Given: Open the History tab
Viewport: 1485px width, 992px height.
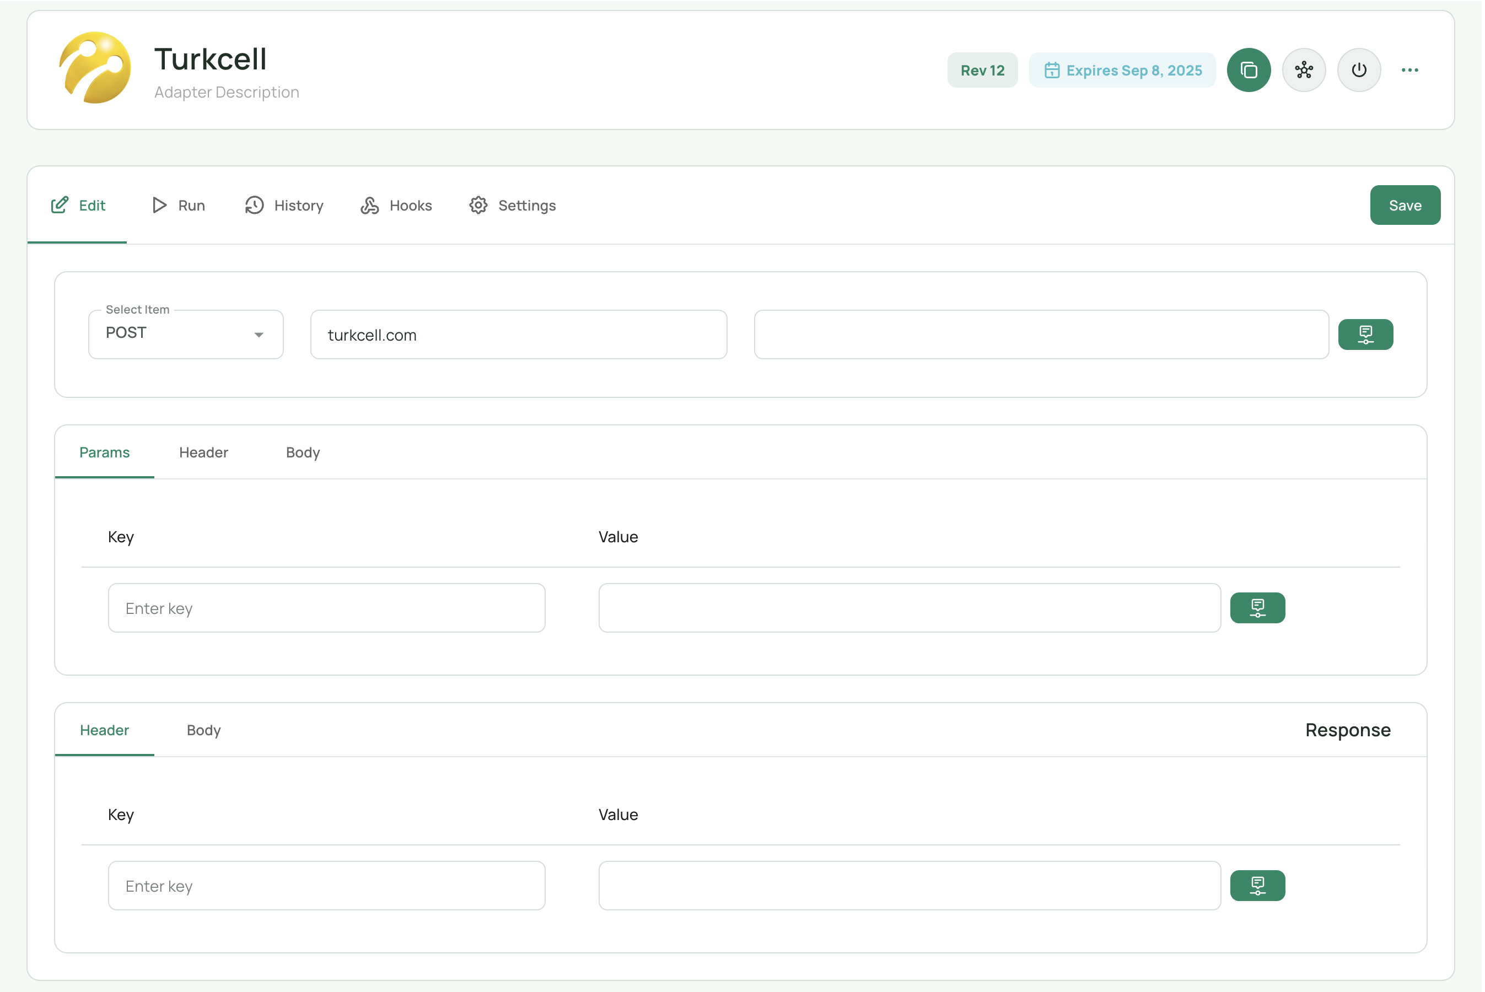Looking at the screenshot, I should click(285, 206).
